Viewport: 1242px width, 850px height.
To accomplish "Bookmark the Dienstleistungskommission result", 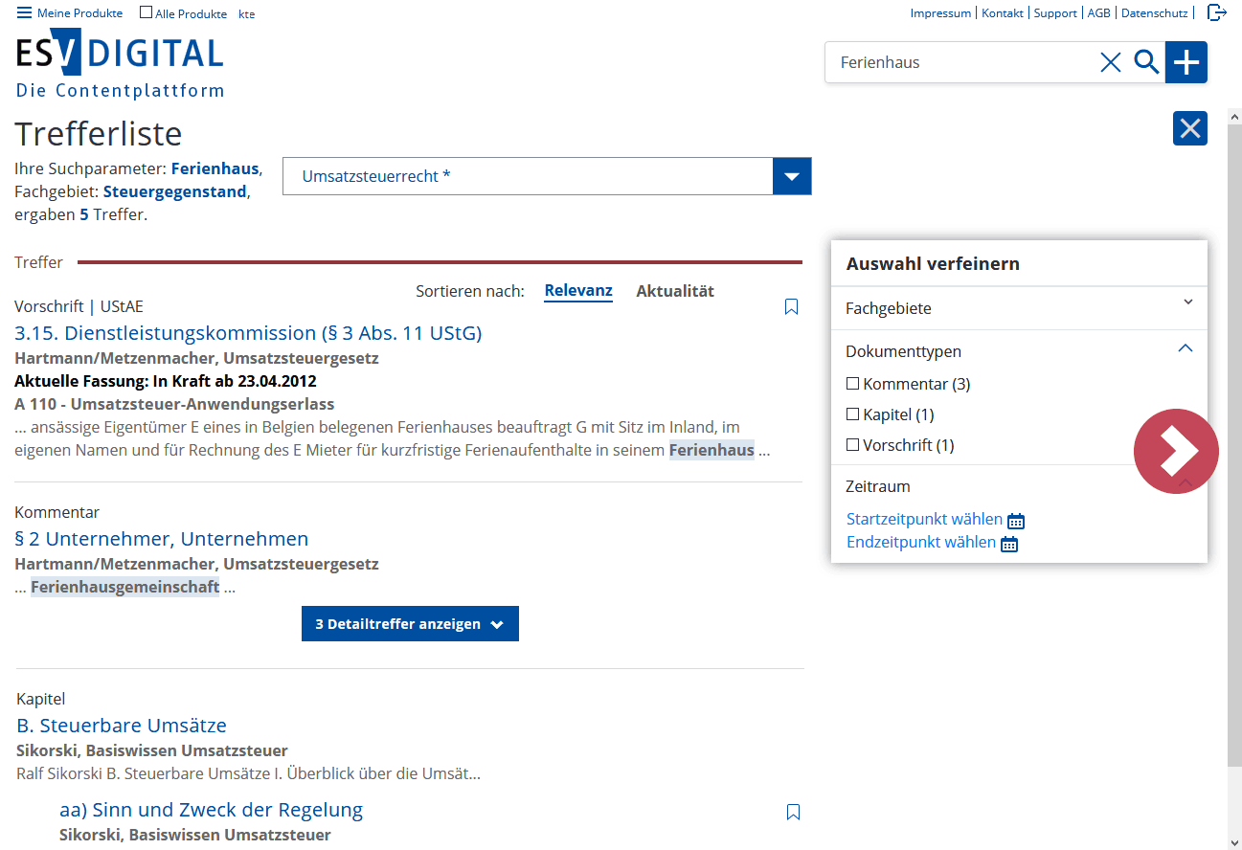I will pyautogui.click(x=791, y=306).
